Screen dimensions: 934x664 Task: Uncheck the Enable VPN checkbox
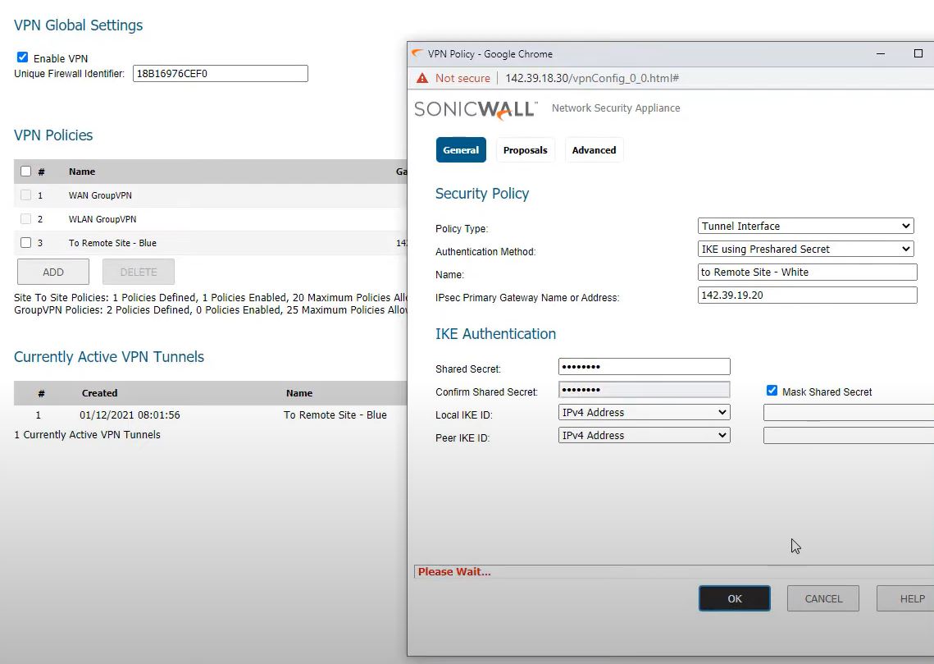[23, 57]
